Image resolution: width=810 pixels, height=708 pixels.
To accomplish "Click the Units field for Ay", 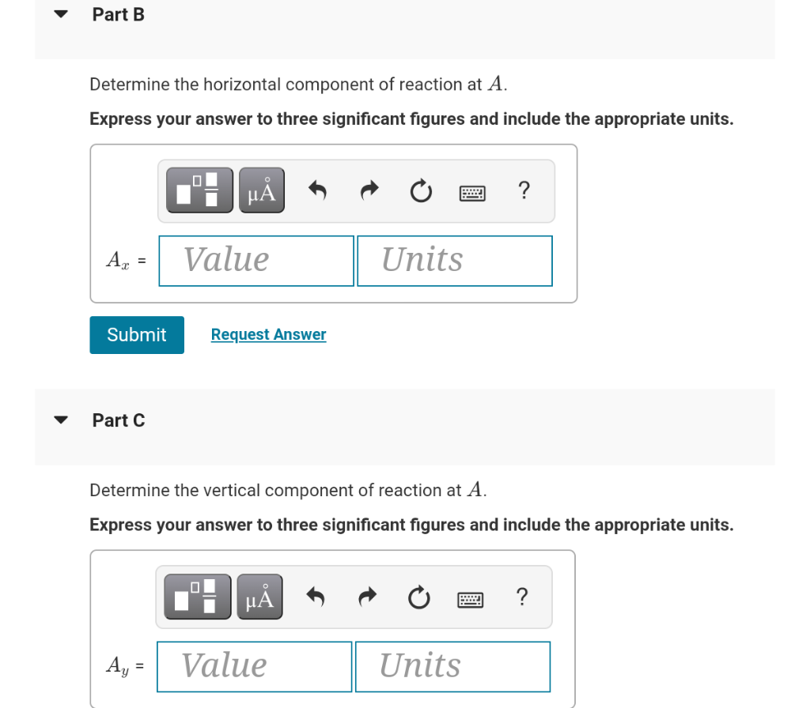I will pyautogui.click(x=452, y=666).
